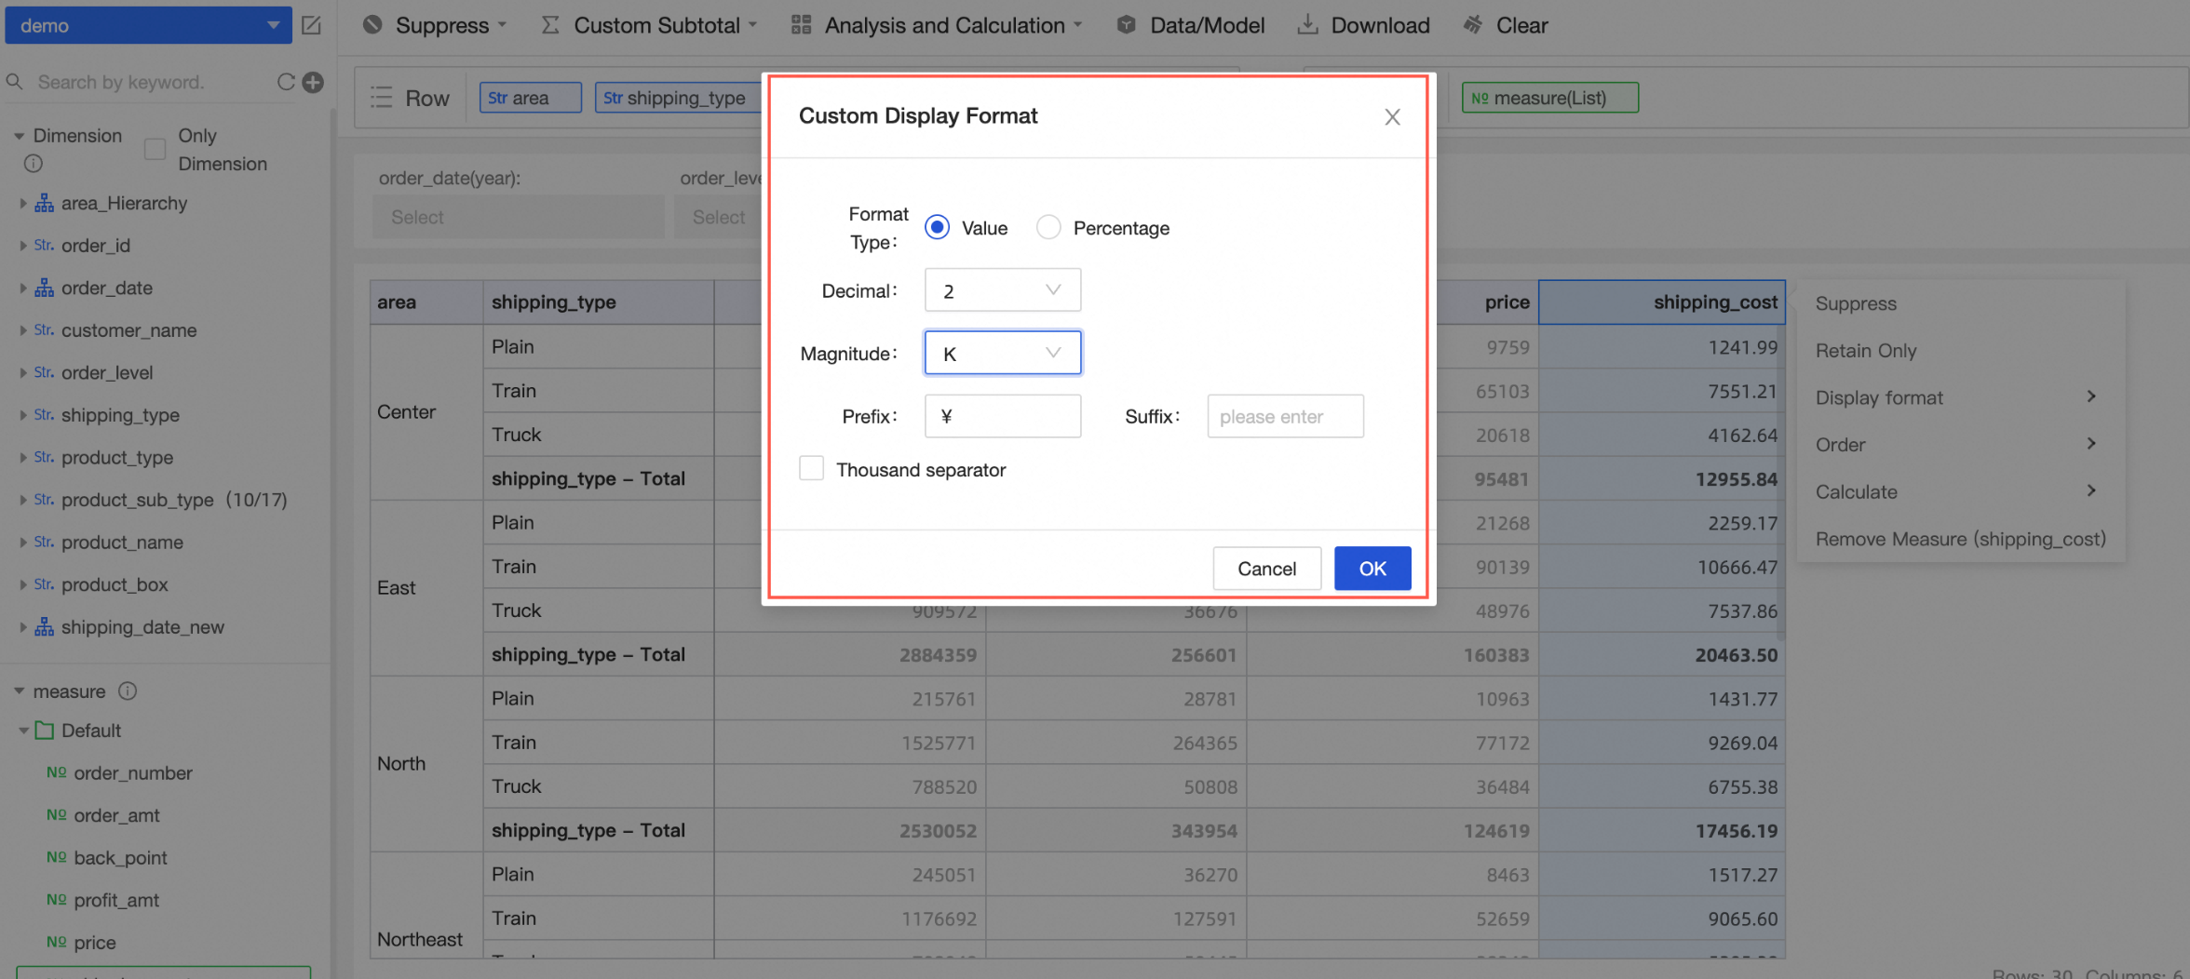Choose Suppress in the context menu
This screenshot has width=2190, height=979.
(1856, 303)
